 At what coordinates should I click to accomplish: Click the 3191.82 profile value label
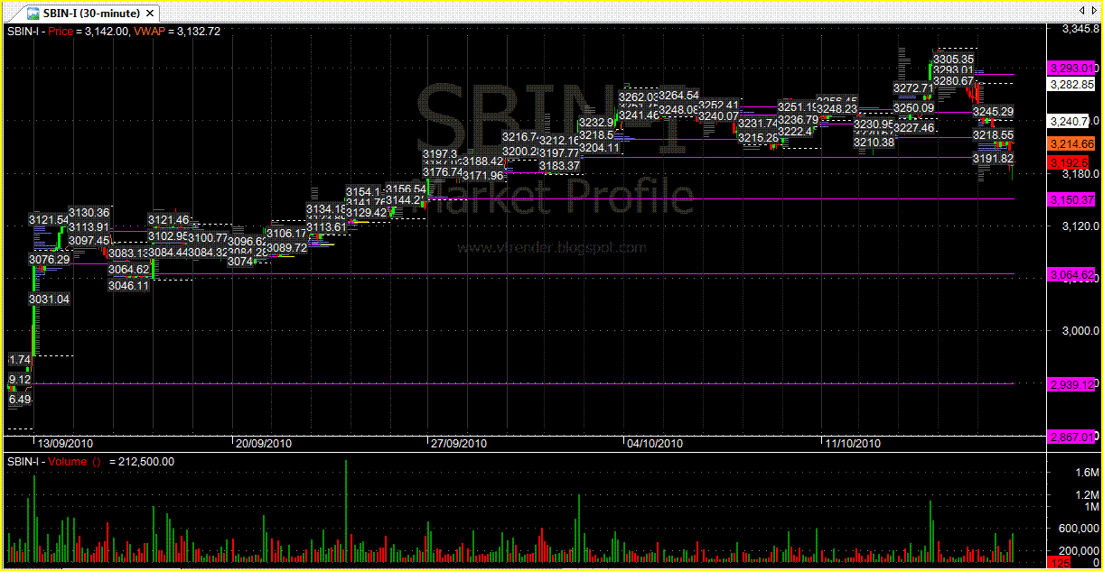pyautogui.click(x=993, y=158)
